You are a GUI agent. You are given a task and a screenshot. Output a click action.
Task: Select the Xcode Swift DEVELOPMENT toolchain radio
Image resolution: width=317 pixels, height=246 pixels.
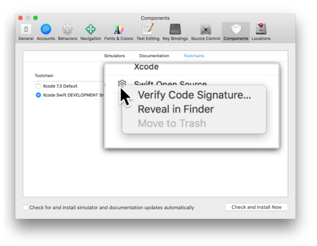coord(38,95)
